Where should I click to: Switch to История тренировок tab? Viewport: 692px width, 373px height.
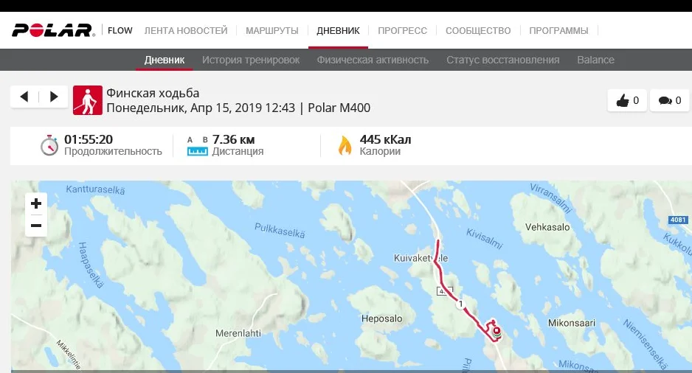pos(251,60)
